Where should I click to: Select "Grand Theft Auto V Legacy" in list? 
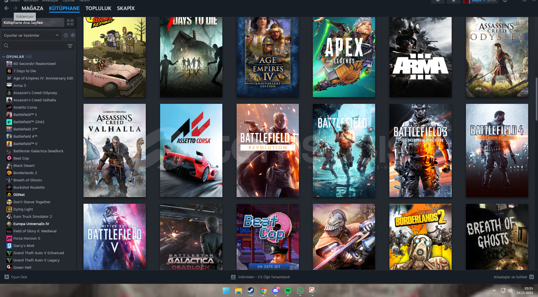pyautogui.click(x=36, y=260)
